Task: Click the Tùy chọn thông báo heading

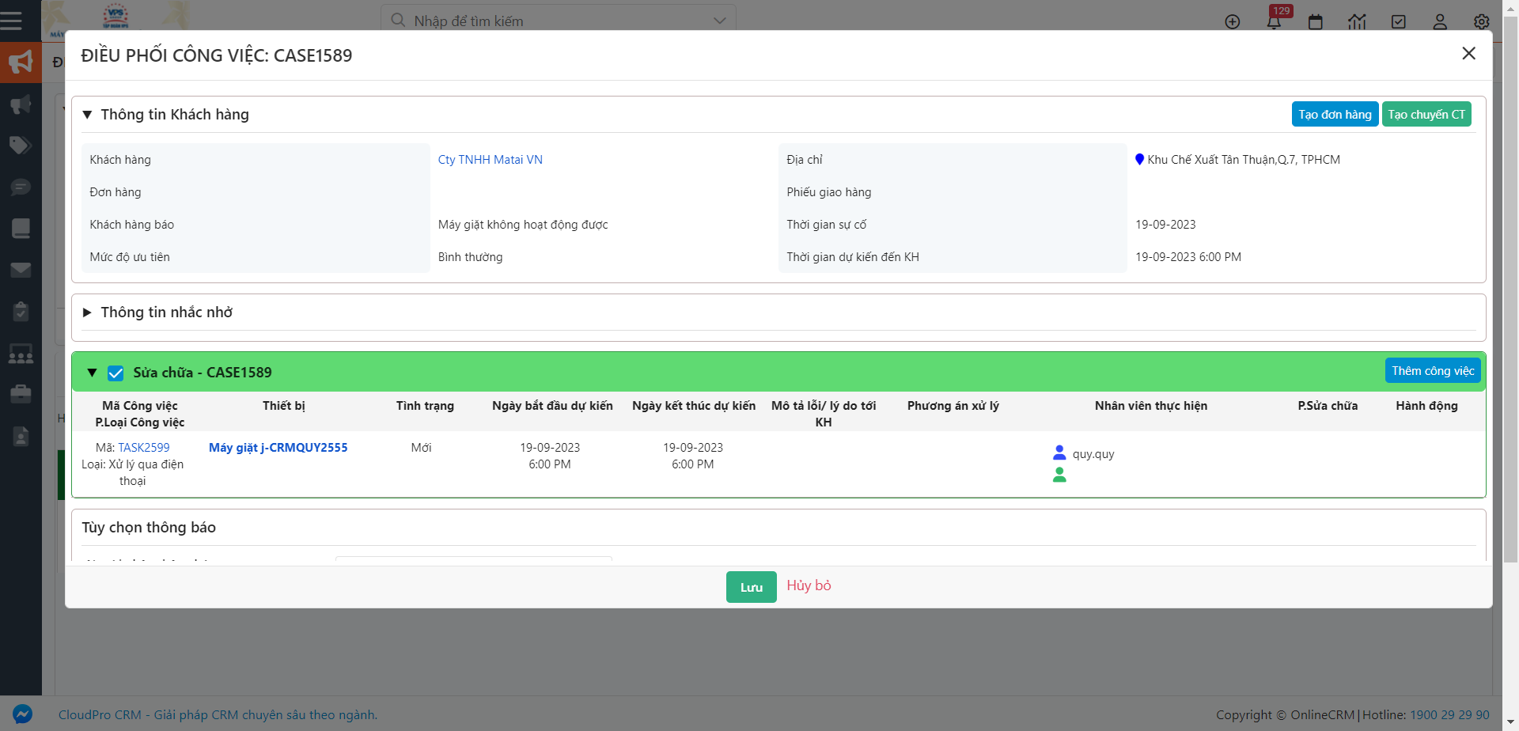Action: 149,528
